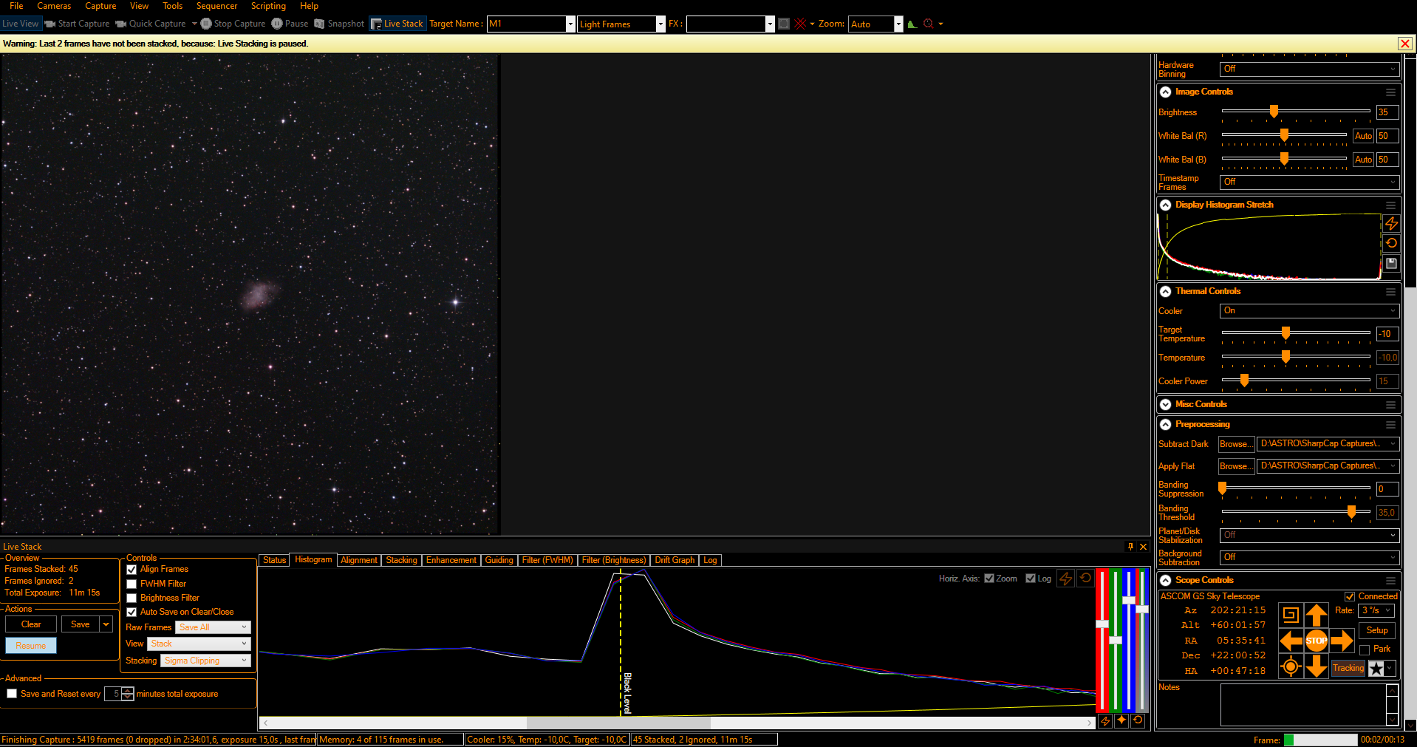This screenshot has width=1417, height=747.
Task: Toggle the Live Stack toolbar button
Action: click(397, 24)
